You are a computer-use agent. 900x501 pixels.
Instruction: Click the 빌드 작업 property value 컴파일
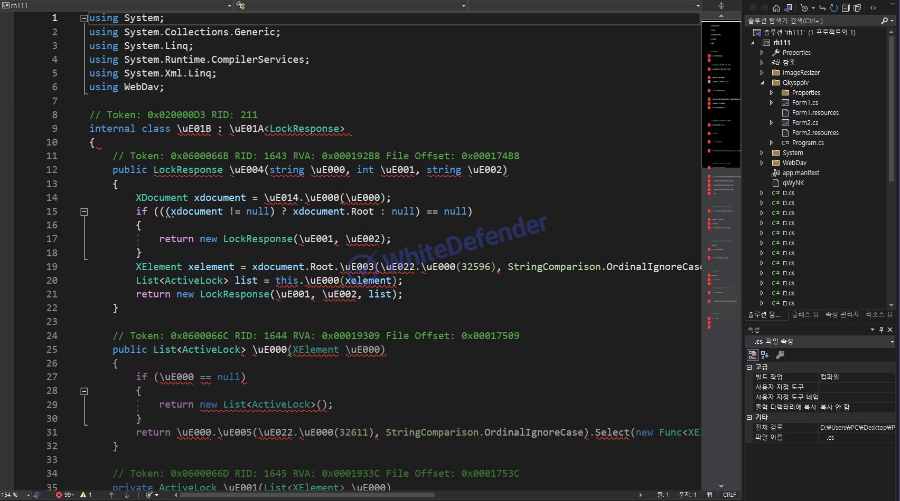[857, 377]
